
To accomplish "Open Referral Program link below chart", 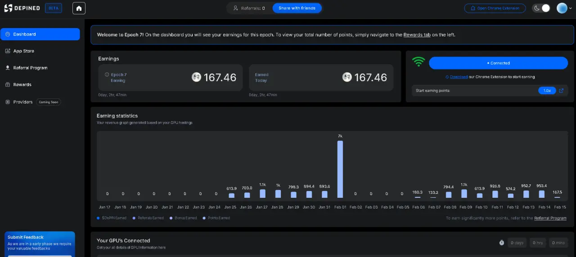I will click(x=550, y=218).
